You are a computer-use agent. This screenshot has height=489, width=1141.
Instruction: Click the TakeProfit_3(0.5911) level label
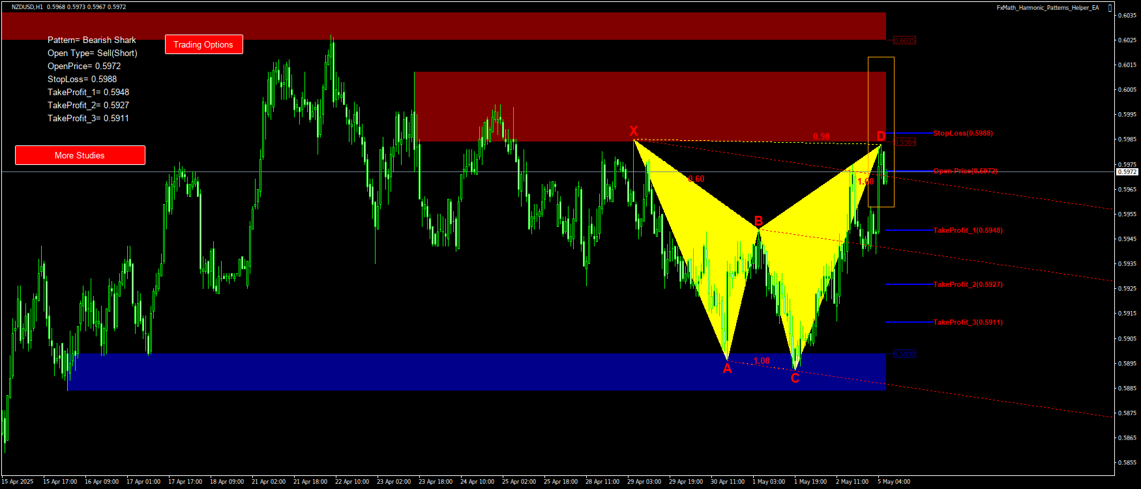point(968,322)
